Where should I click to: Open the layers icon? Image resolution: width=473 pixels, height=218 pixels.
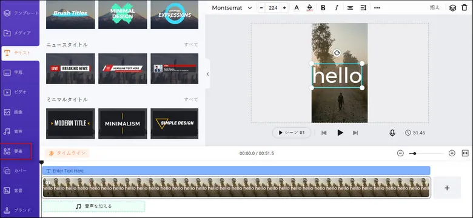(452, 8)
